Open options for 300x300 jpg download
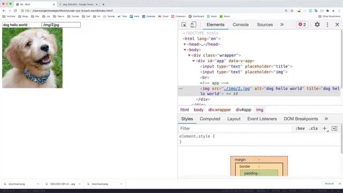 pos(80,184)
